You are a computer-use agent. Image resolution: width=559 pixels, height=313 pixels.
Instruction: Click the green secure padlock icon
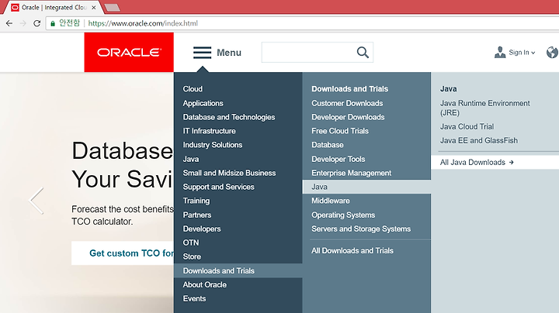[53, 23]
